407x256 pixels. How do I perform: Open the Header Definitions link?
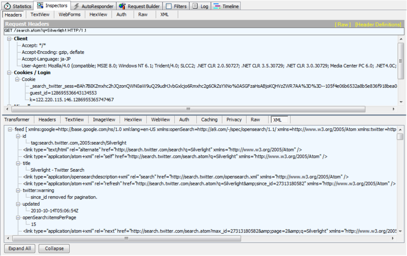tap(378, 24)
